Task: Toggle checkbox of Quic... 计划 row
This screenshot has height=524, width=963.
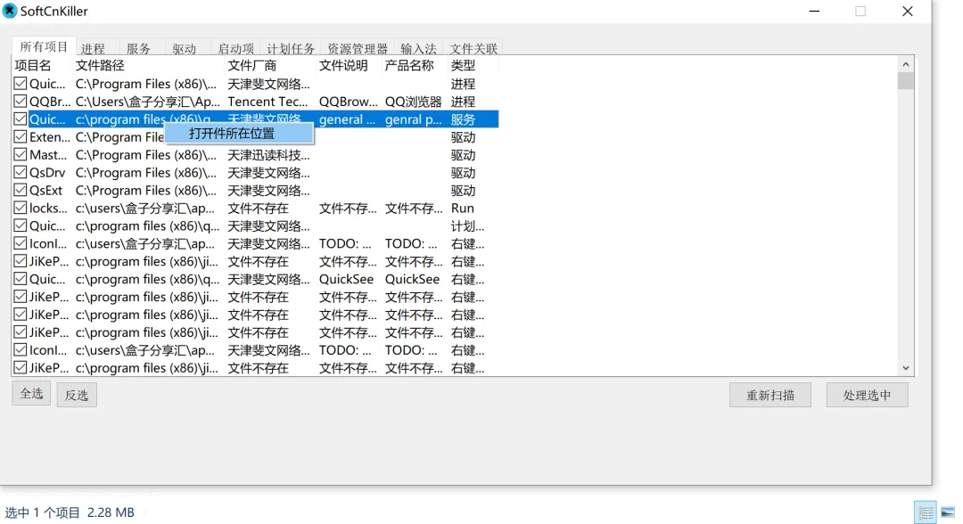Action: pos(21,225)
